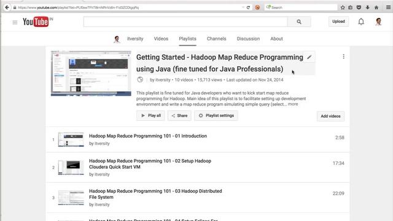Viewport: 393px width, 221px height.
Task: Switch to the Videos tab
Action: [x=161, y=39]
